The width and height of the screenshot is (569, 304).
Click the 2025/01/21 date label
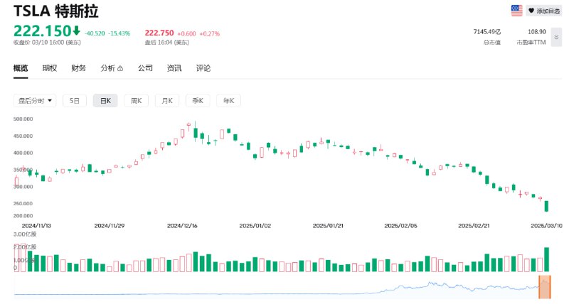tap(328, 225)
